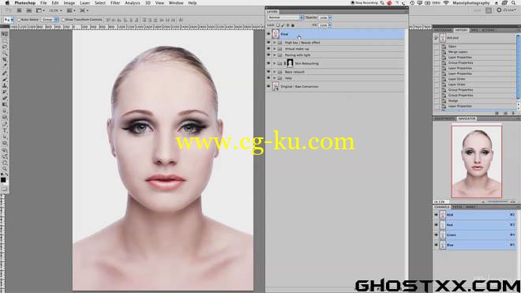521x293 pixels.
Task: Select the Gradient tool
Action: [x=5, y=104]
